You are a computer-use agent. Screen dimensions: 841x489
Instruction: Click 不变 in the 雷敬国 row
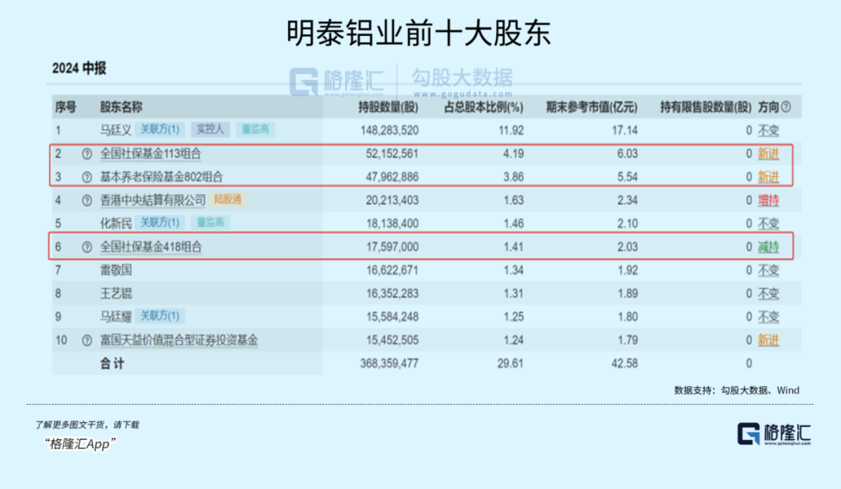(768, 270)
